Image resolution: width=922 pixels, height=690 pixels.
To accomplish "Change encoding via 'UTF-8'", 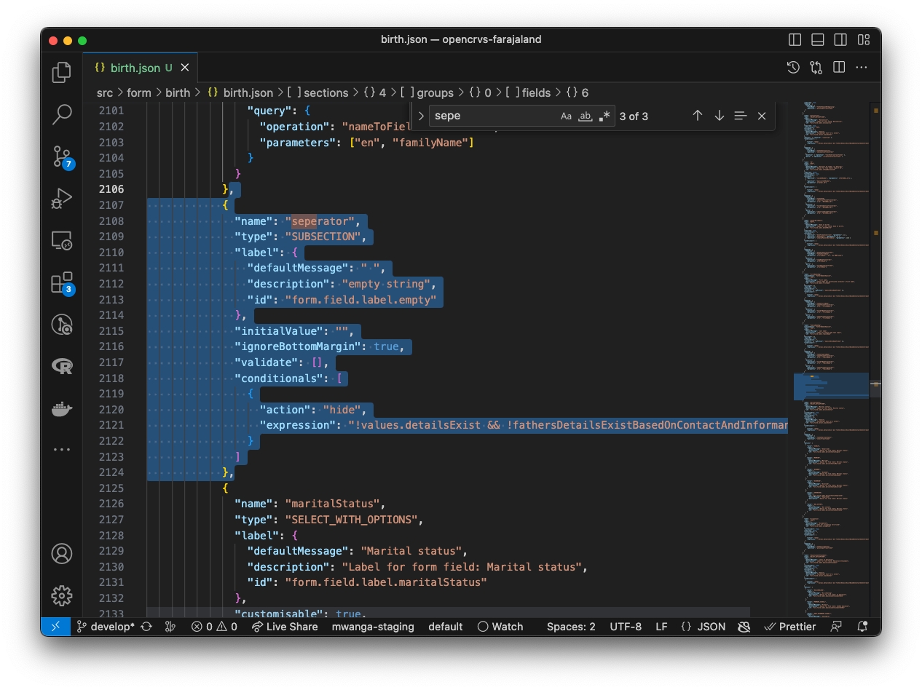I will tap(626, 627).
